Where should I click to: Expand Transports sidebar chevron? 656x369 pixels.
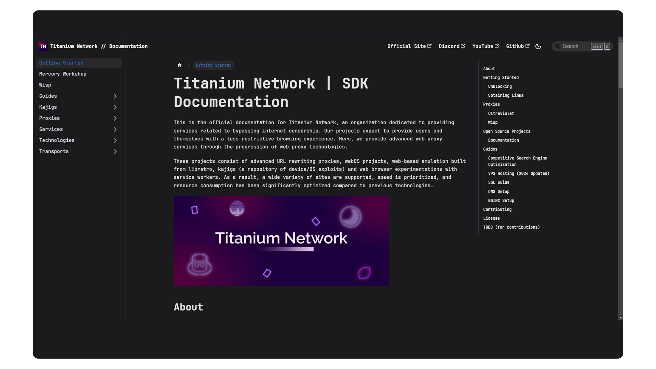(115, 151)
